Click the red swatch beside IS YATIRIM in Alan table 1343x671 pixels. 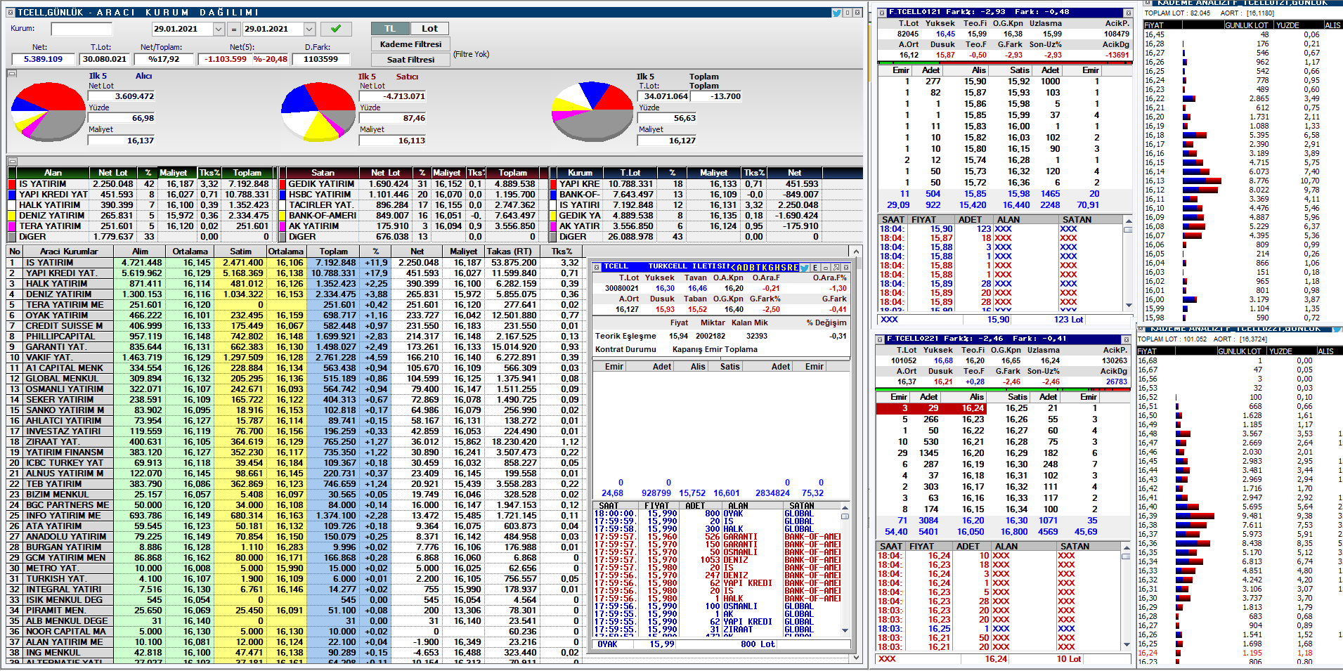point(12,184)
